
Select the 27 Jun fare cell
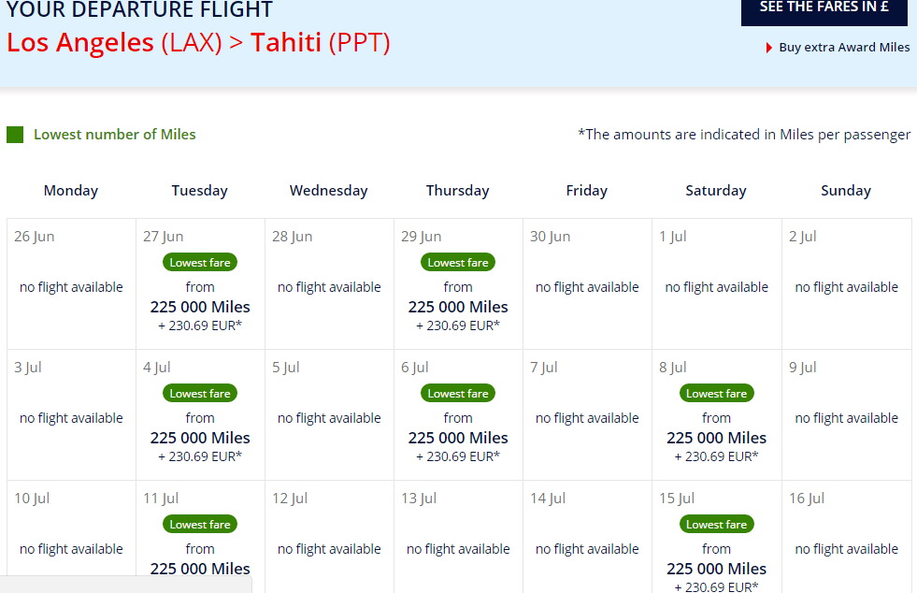click(x=200, y=284)
